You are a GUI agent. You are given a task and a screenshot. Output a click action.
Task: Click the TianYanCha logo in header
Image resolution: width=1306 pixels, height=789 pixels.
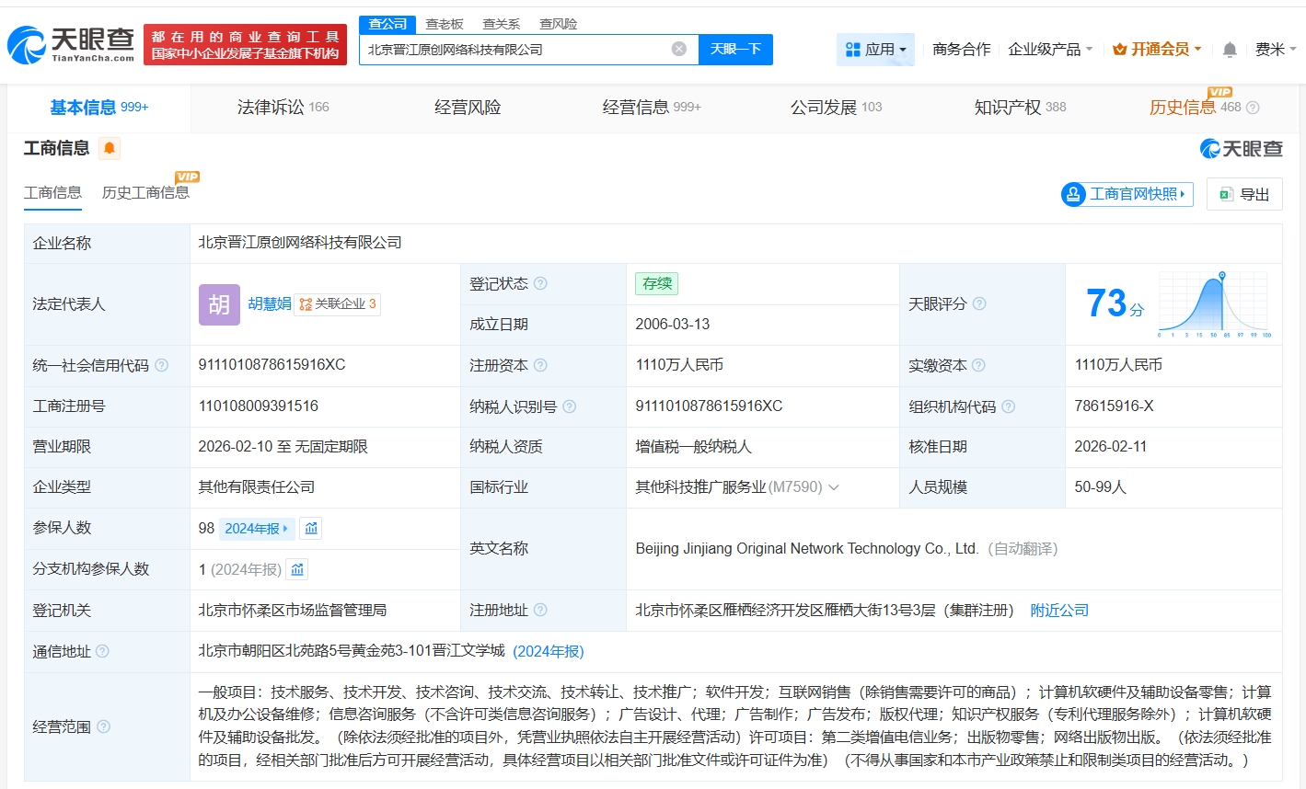coord(71,44)
